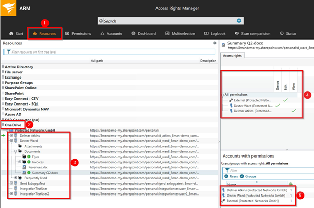
Task: Collapse the Documents folder node
Action: tap(16, 151)
